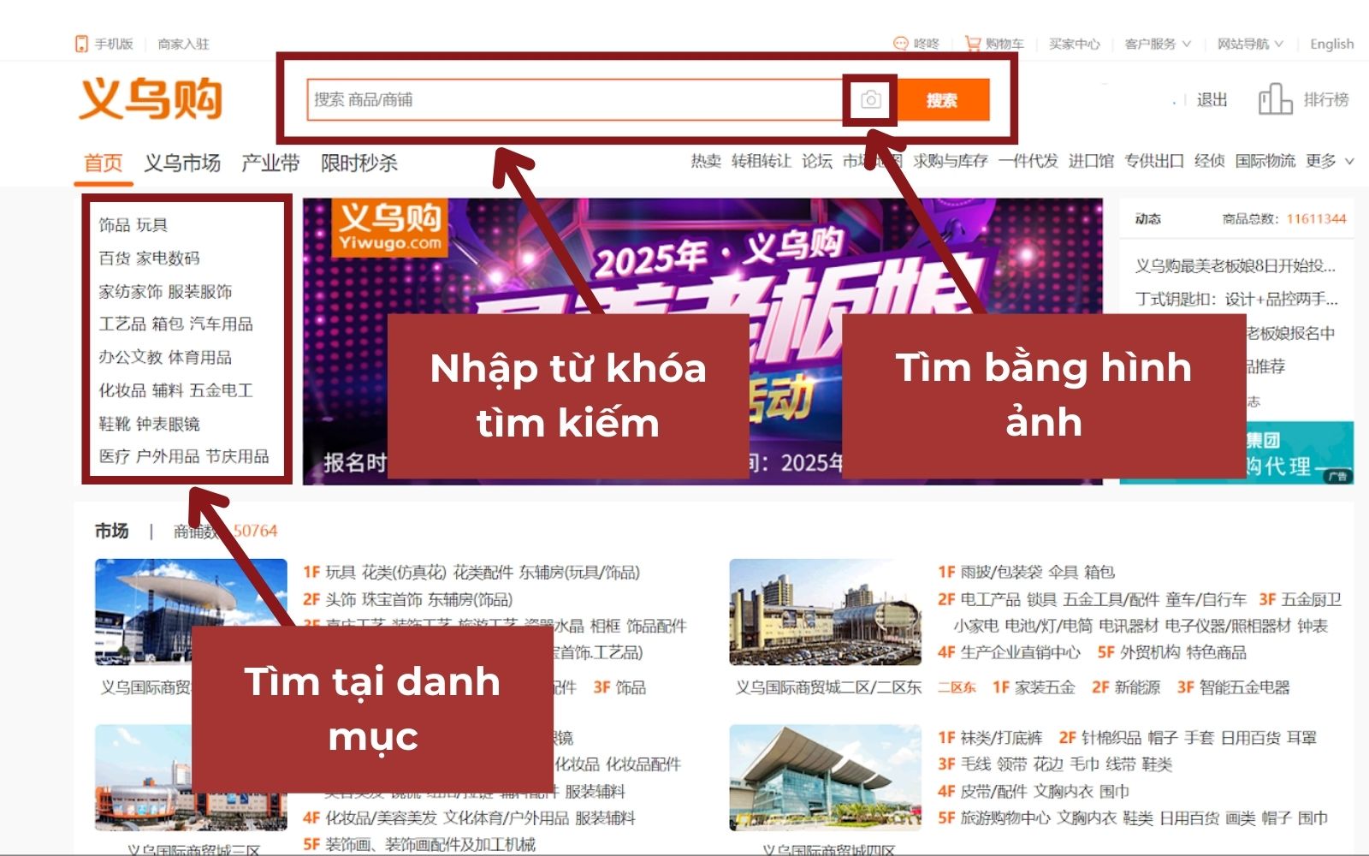Click the 2025年 义乌购 promotional banner
The image size is (1369, 856).
coord(702,342)
